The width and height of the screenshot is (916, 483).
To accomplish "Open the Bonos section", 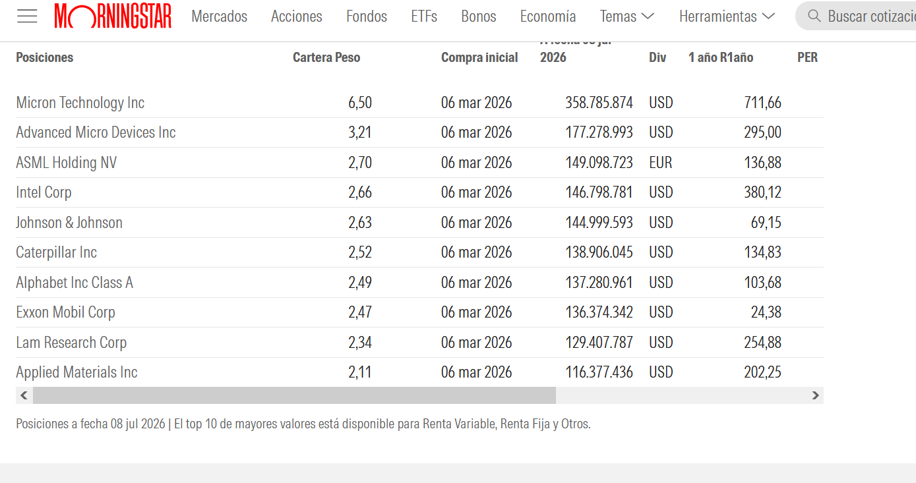I will coord(479,16).
